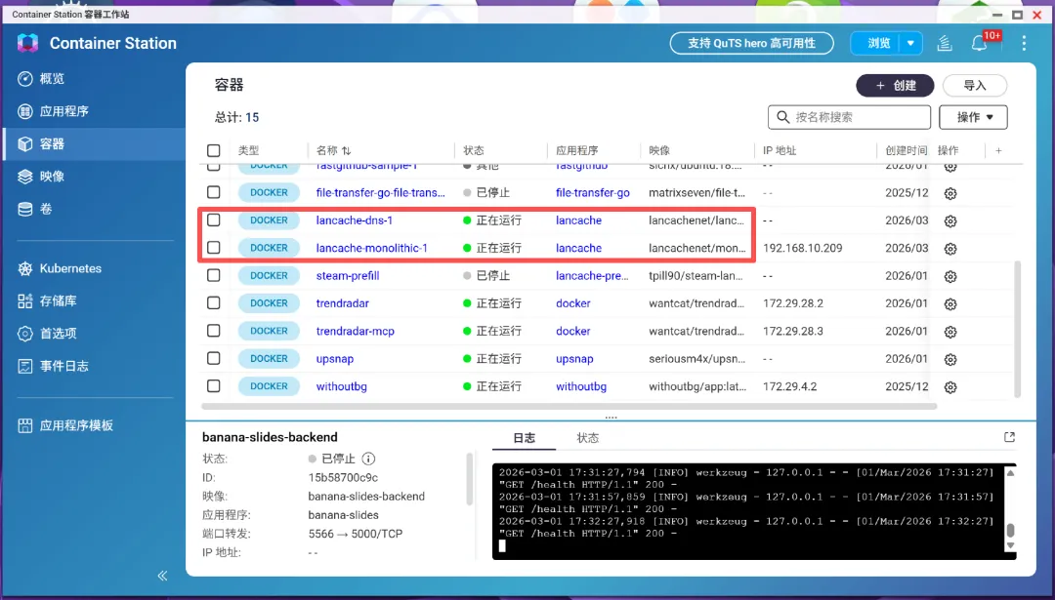Open gear settings for trendradar row
This screenshot has width=1055, height=600.
(x=950, y=303)
